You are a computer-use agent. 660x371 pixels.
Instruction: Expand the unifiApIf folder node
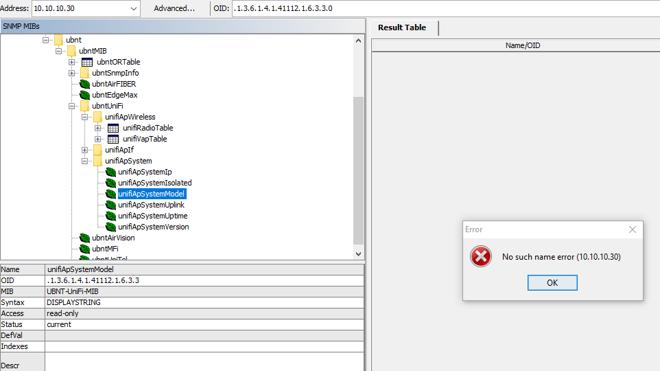pos(85,150)
